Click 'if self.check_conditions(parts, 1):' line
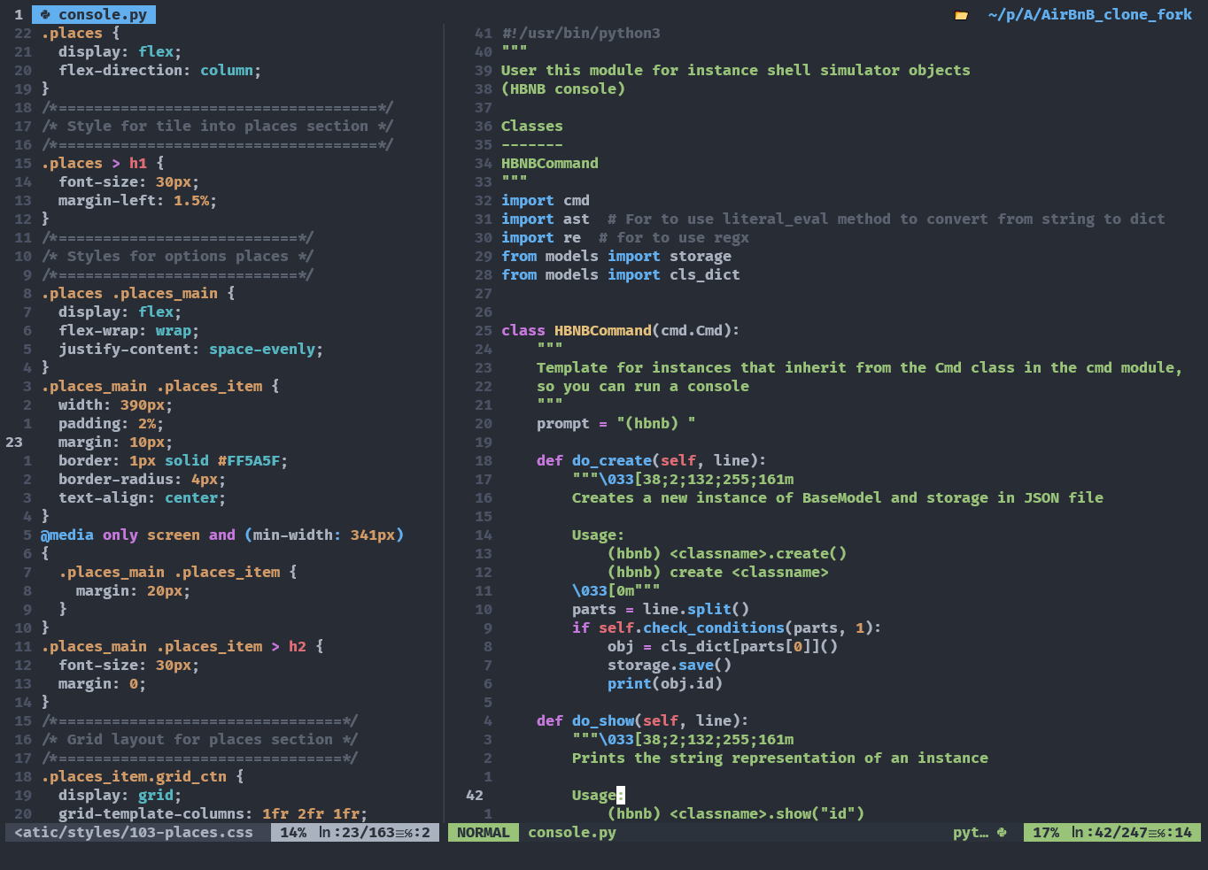1208x870 pixels. 727,628
